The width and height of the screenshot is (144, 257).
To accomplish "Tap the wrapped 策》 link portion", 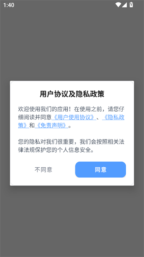I will point(23,125).
